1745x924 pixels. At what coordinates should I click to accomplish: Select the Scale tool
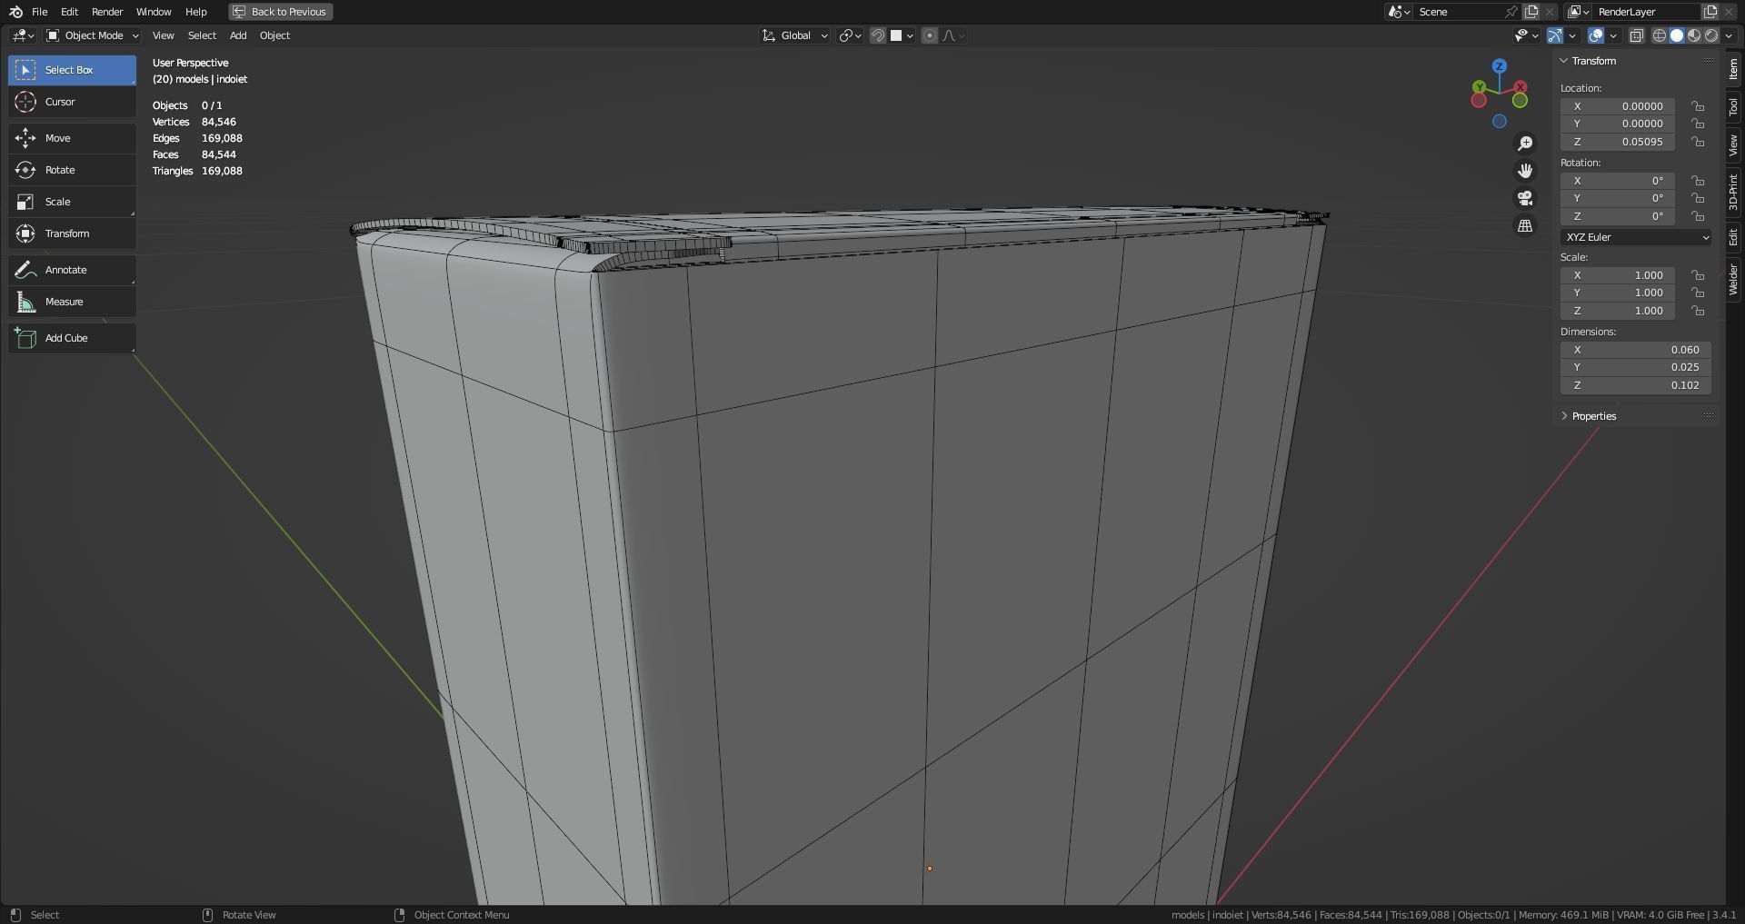pos(72,202)
